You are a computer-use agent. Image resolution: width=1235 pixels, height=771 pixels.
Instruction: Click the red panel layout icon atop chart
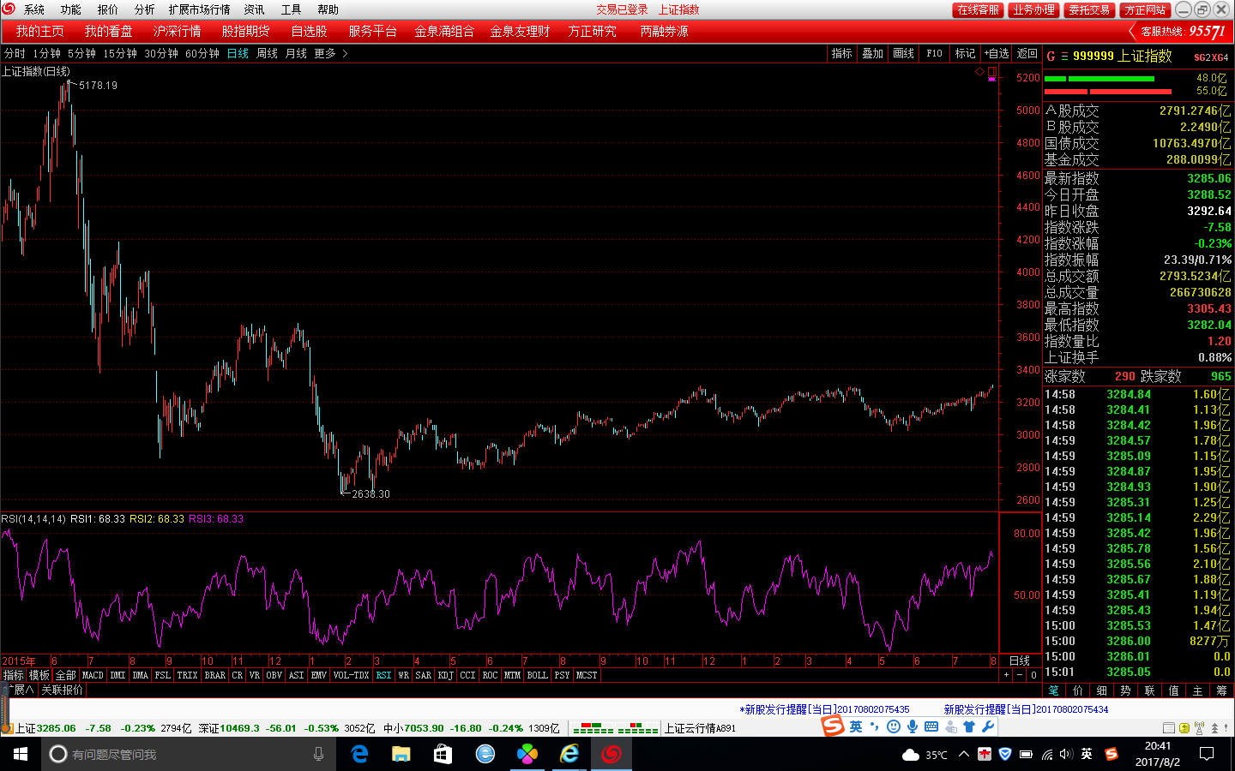(x=992, y=73)
